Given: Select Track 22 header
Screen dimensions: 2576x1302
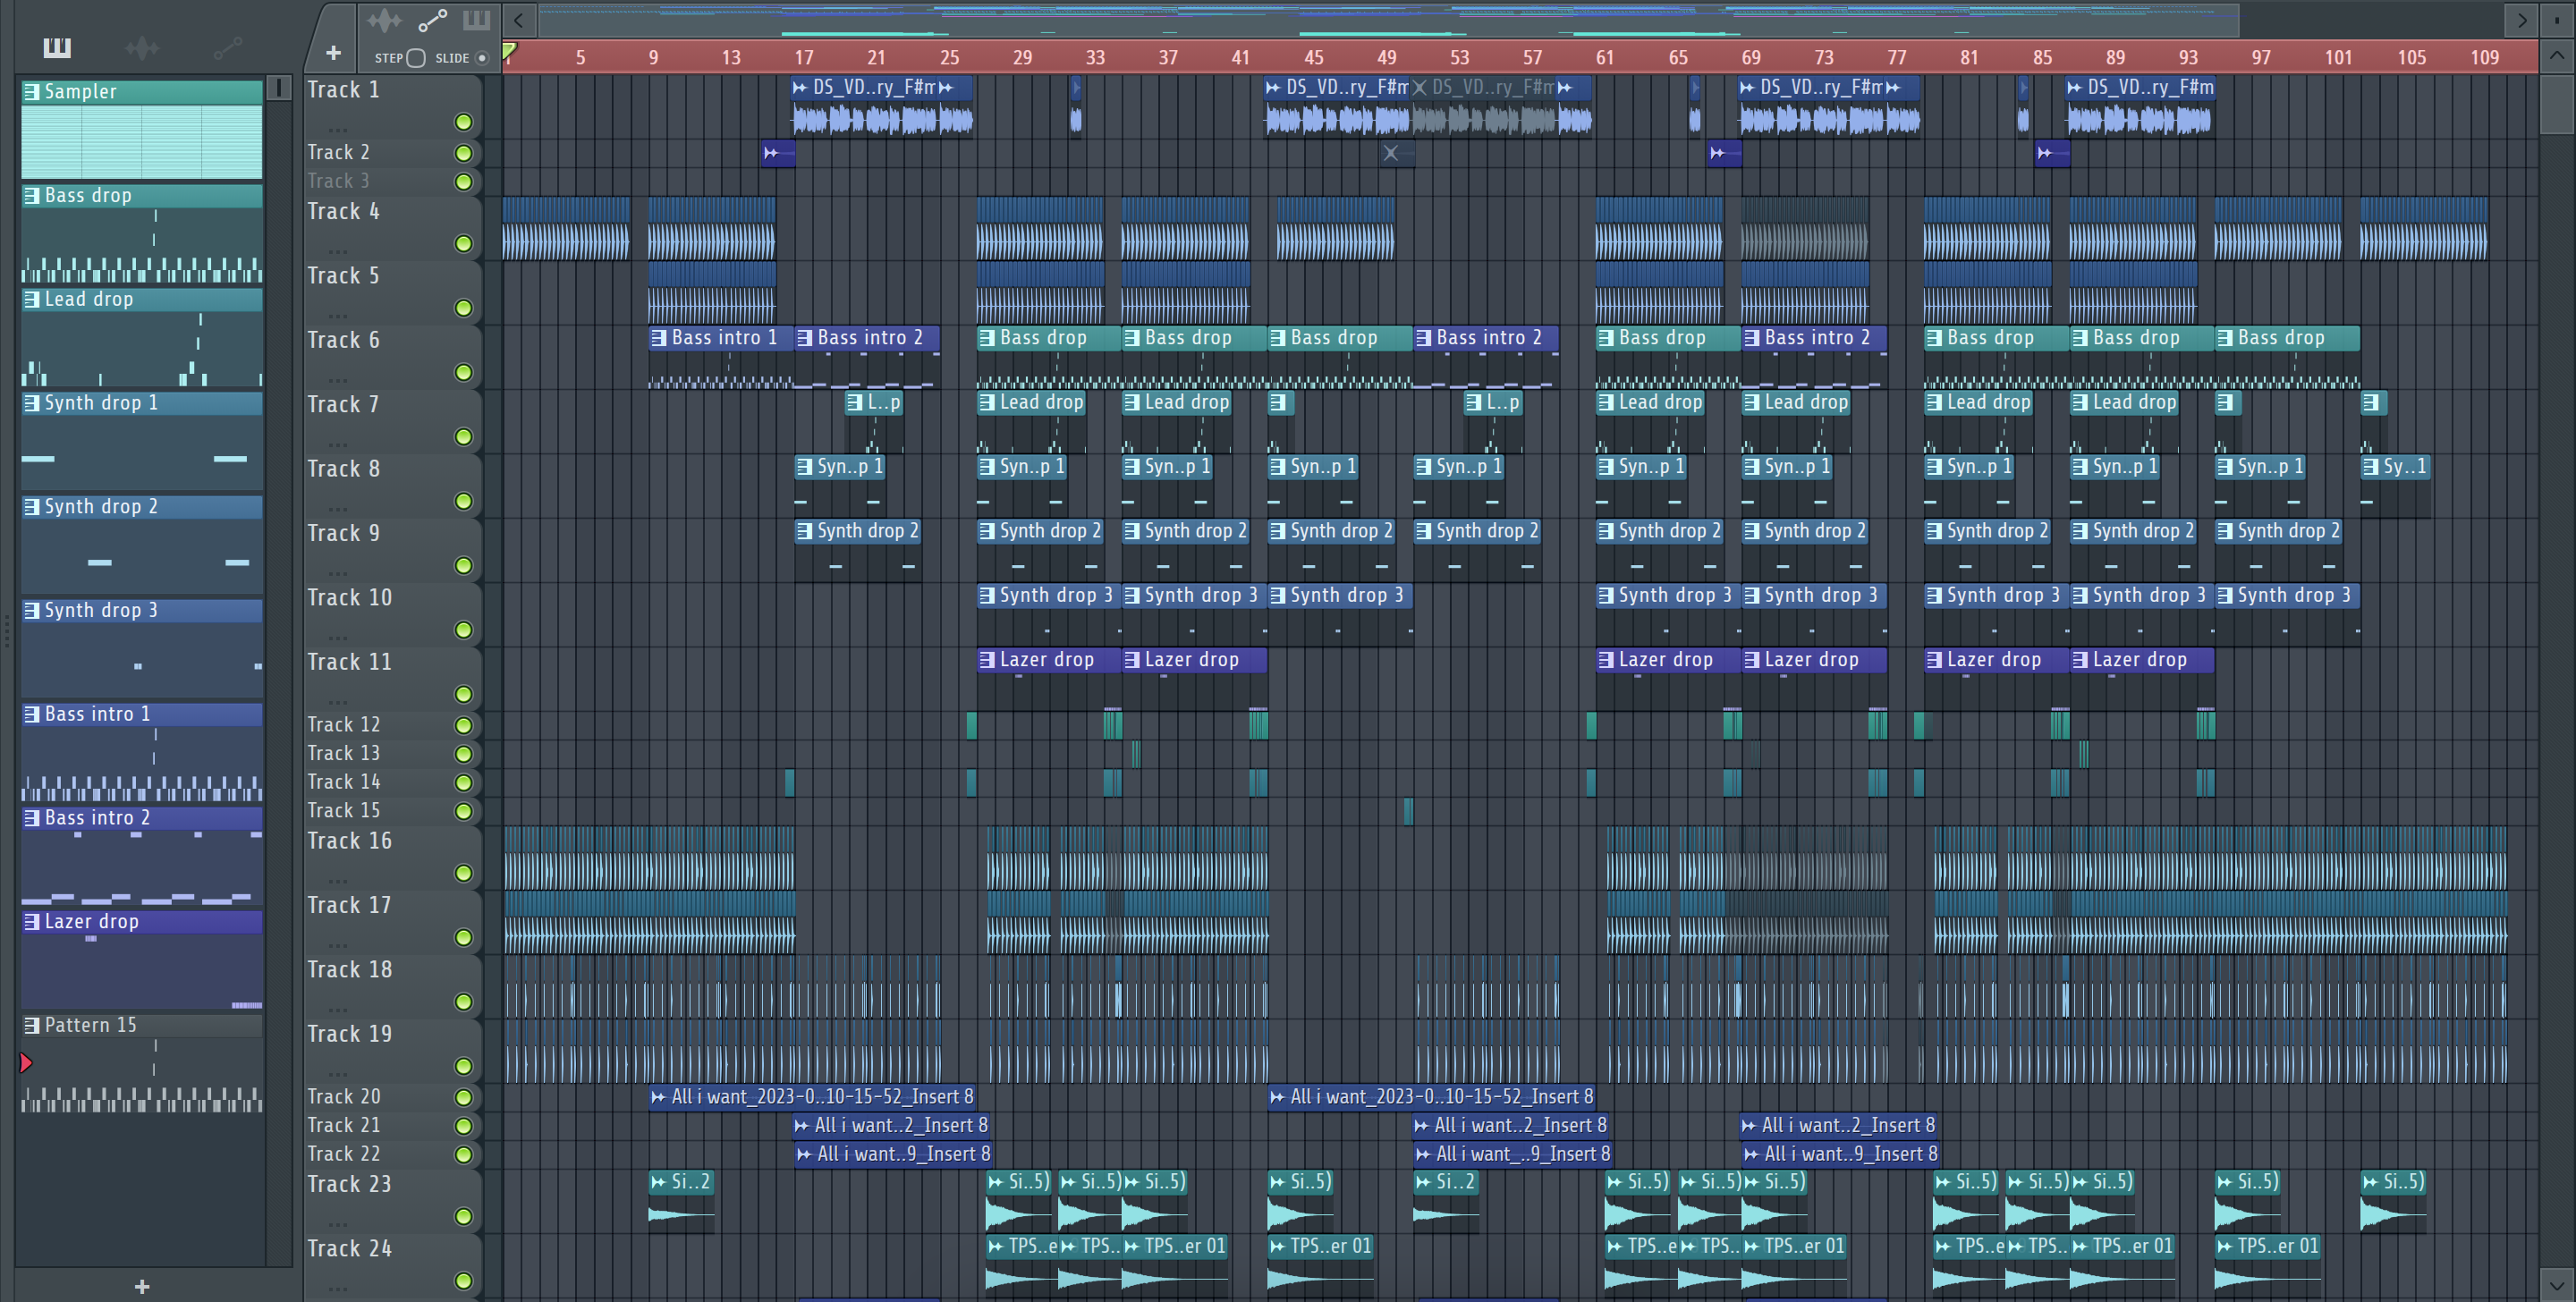Looking at the screenshot, I should point(392,1154).
